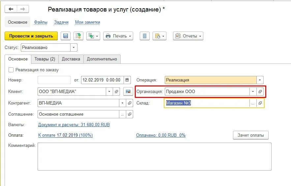
Task: Click the Зачет оплаты button
Action: tap(251, 135)
